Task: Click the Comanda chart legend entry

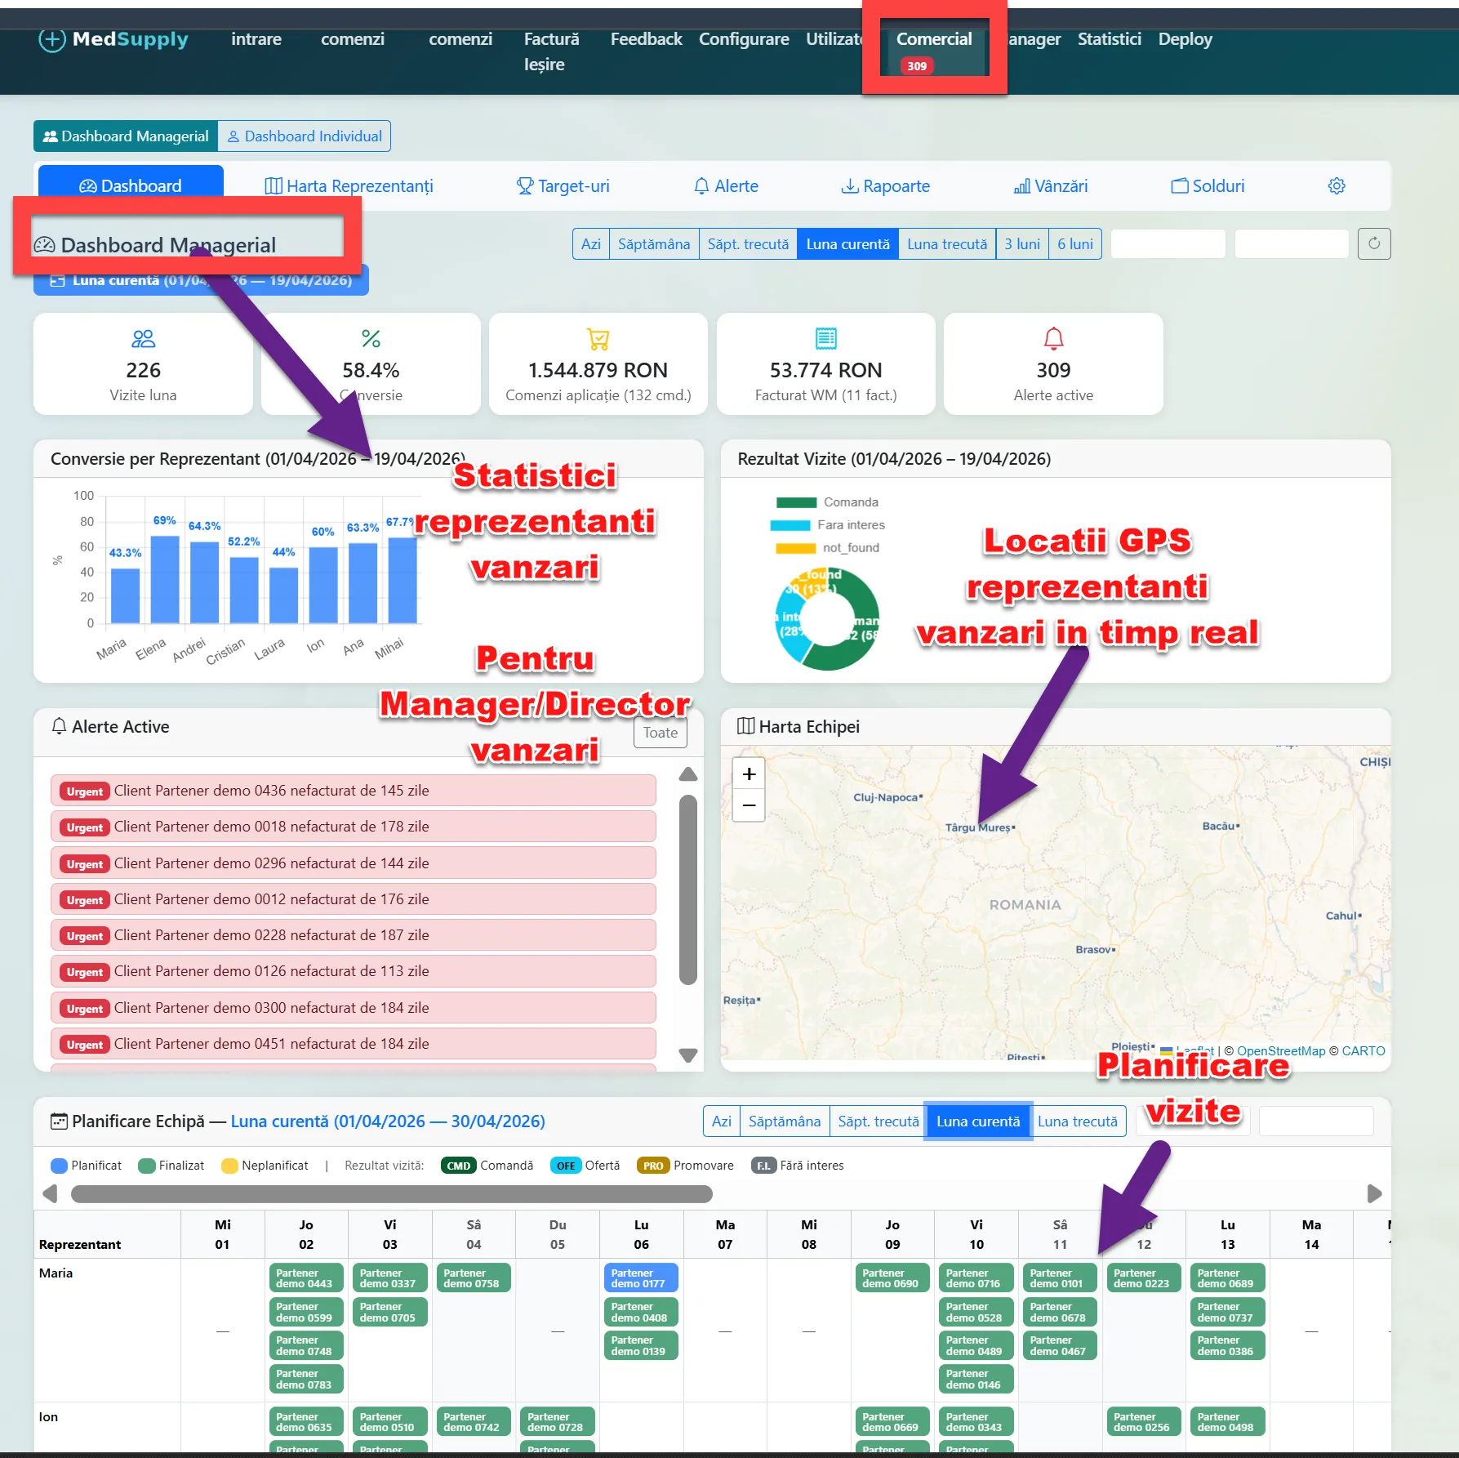Action: (x=827, y=502)
